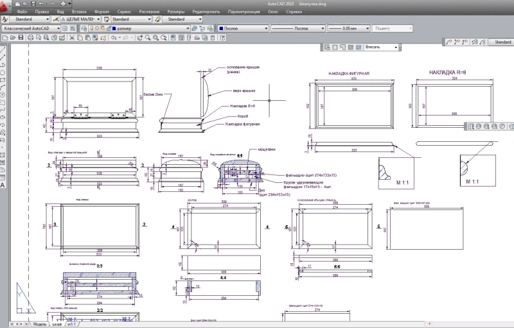Expand the text style Standard dropdown
Screen dimensions: 514x328
point(48,19)
